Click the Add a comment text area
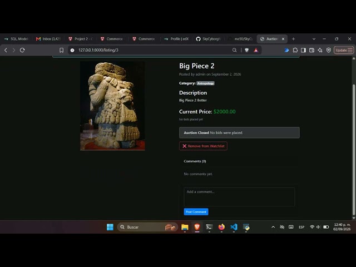This screenshot has height=267, width=356. pyautogui.click(x=239, y=196)
